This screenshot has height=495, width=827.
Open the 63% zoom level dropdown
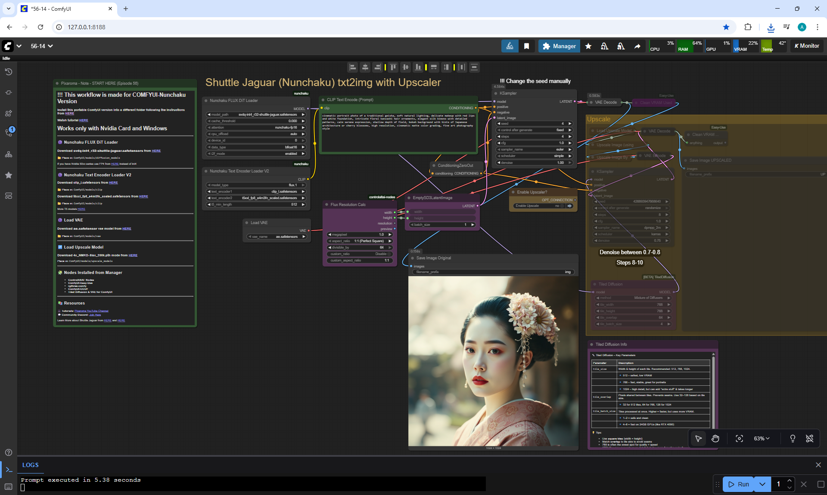click(x=761, y=438)
